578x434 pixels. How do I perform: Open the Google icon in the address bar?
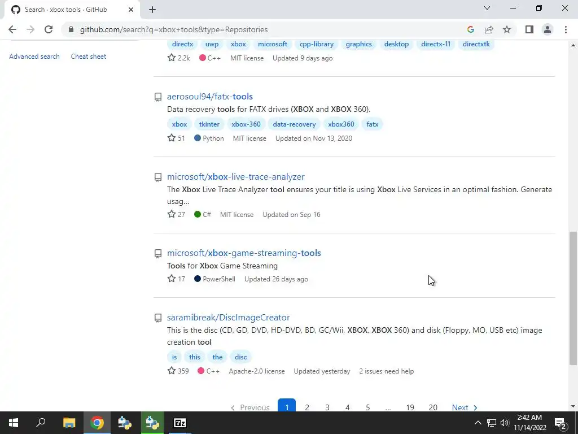coord(470,29)
